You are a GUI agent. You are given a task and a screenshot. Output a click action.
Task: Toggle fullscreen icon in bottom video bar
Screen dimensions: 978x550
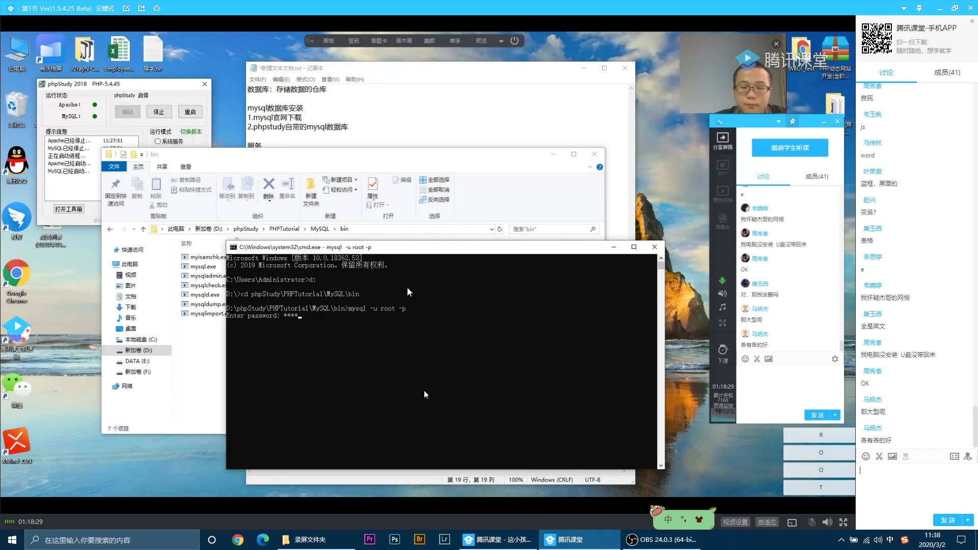(844, 522)
